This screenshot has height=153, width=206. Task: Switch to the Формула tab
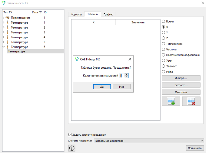coord(76,14)
